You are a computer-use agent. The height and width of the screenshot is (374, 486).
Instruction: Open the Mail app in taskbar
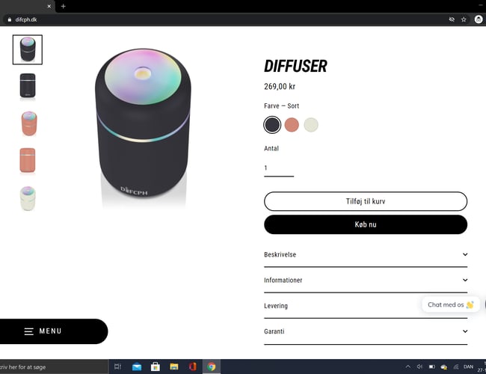pyautogui.click(x=137, y=367)
